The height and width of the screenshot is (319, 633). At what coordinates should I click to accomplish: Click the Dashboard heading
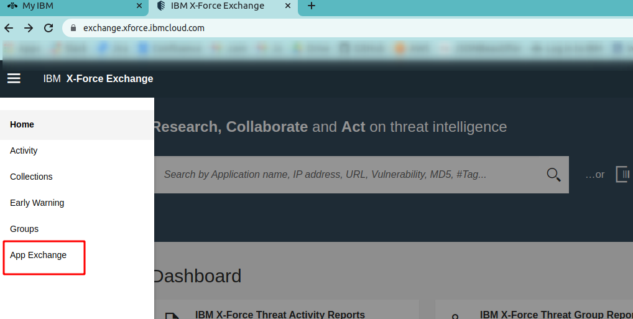click(x=198, y=276)
